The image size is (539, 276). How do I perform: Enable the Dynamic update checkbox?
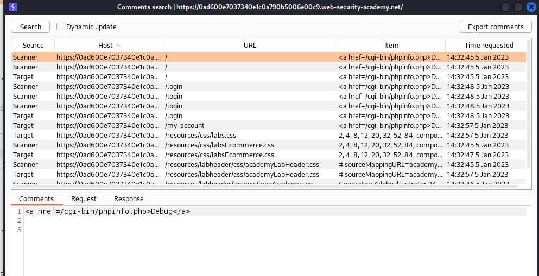click(x=60, y=27)
